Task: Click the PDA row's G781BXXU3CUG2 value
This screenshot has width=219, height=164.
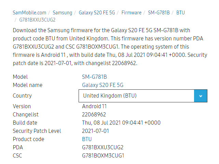Action: pos(102,147)
